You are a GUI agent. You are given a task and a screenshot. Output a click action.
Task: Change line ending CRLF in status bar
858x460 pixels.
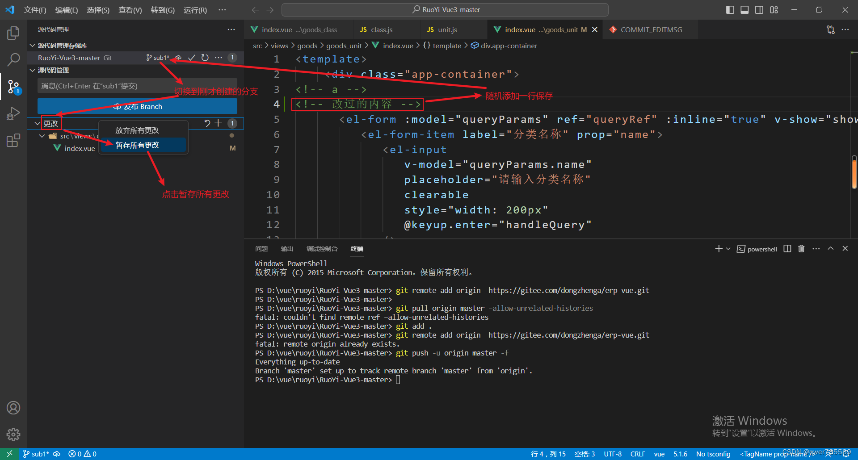[638, 454]
